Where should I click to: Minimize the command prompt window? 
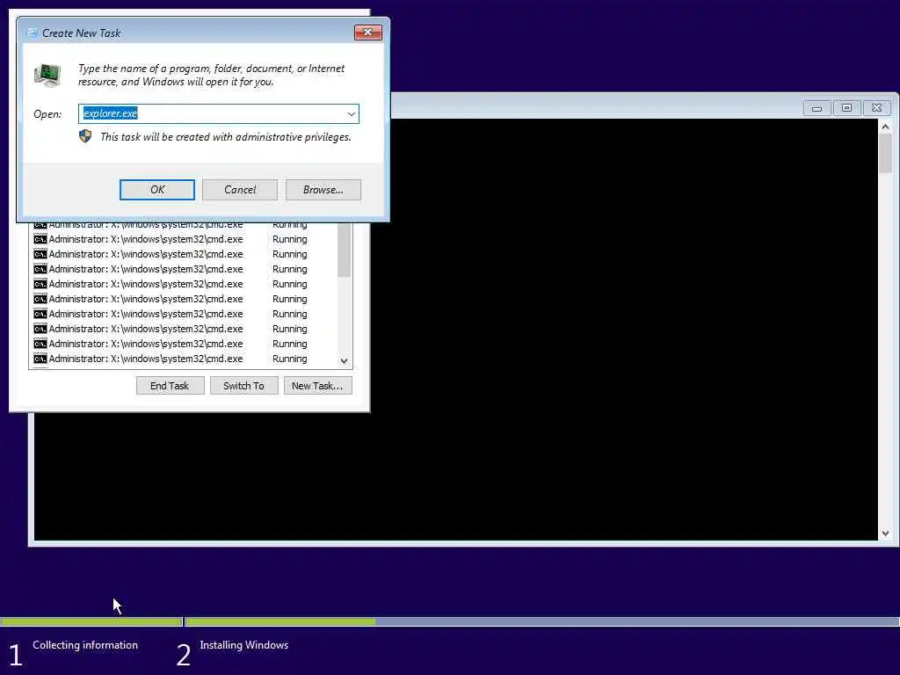(817, 108)
